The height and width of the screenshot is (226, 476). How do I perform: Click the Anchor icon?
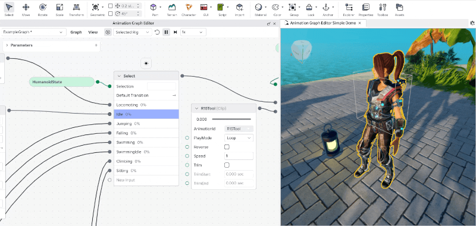(x=326, y=7)
